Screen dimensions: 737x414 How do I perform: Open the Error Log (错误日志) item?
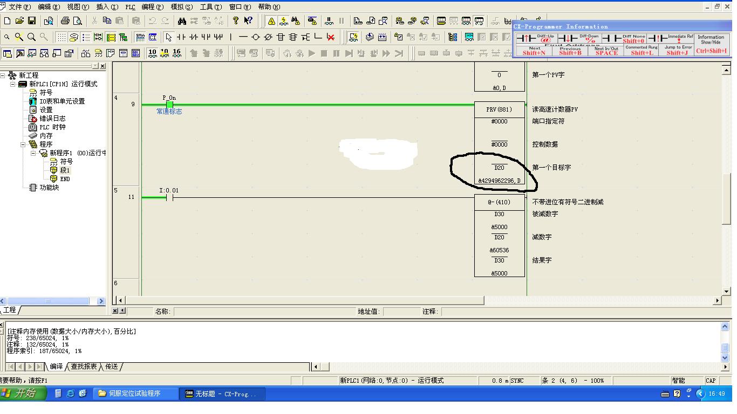pos(52,119)
